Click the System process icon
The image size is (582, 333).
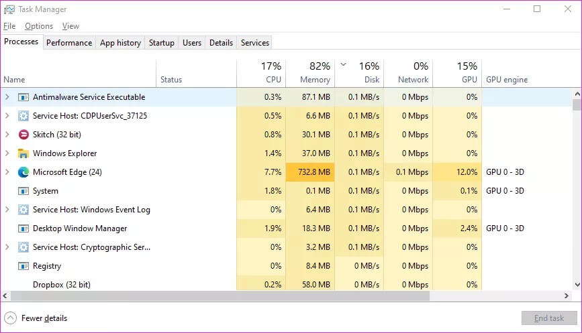coord(23,191)
